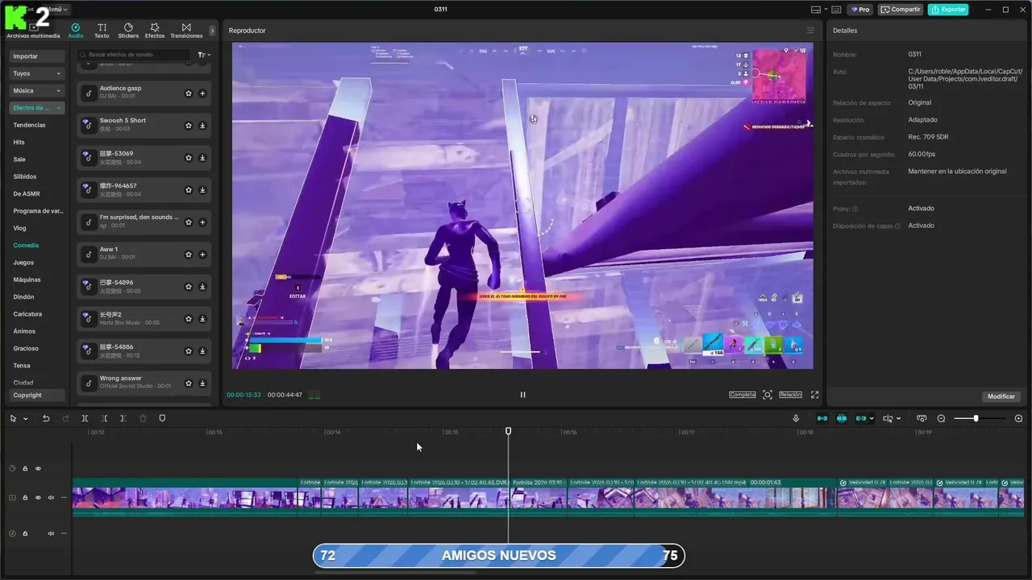Preview the Wrong answer sound thumbnail

pos(88,382)
